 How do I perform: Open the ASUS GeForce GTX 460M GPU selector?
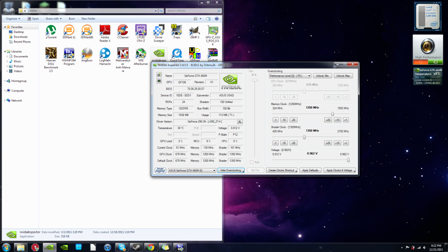tap(192, 170)
